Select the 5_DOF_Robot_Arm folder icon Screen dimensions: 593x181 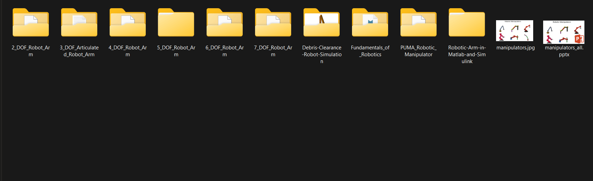pos(176,23)
